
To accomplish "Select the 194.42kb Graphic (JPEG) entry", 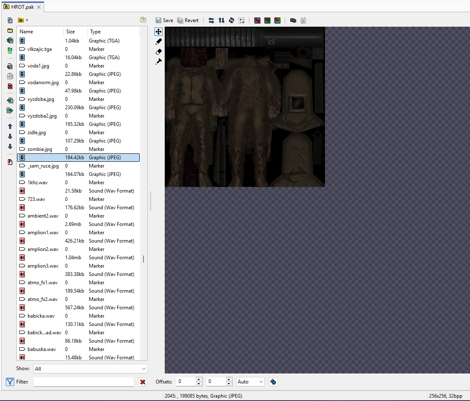I will coord(78,157).
